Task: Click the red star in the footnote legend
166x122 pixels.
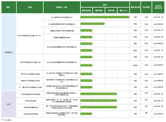Action: click(3, 120)
